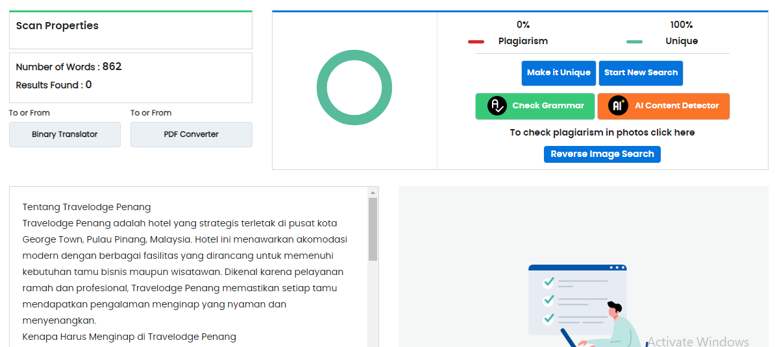775x347 pixels.
Task: Click the 'Kenapa Harus Menginap di Travelodge Penang' line
Action: (130, 337)
